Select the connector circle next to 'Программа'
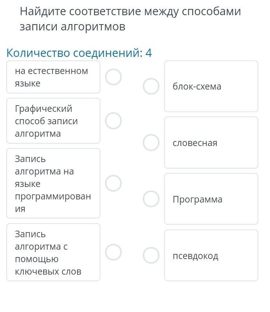The width and height of the screenshot is (270, 312). click(x=151, y=199)
